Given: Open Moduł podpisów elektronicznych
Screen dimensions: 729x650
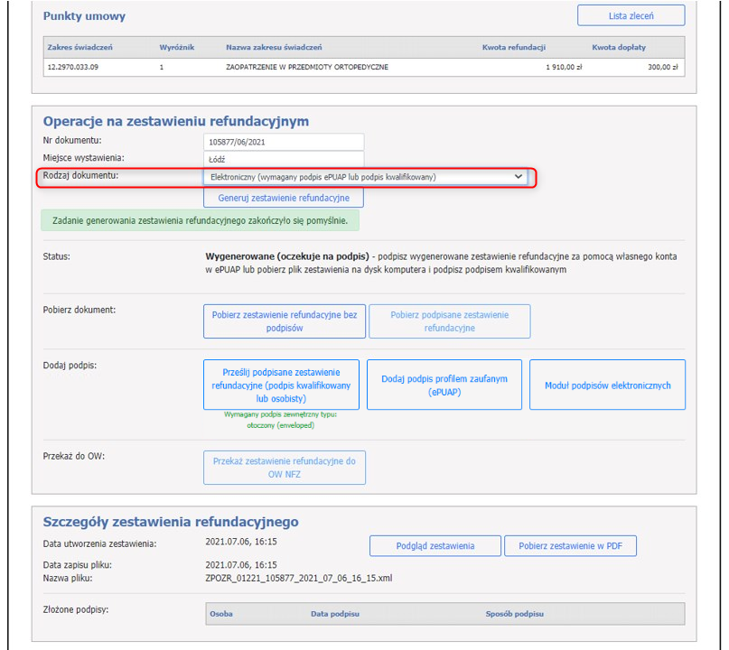Looking at the screenshot, I should [x=607, y=385].
